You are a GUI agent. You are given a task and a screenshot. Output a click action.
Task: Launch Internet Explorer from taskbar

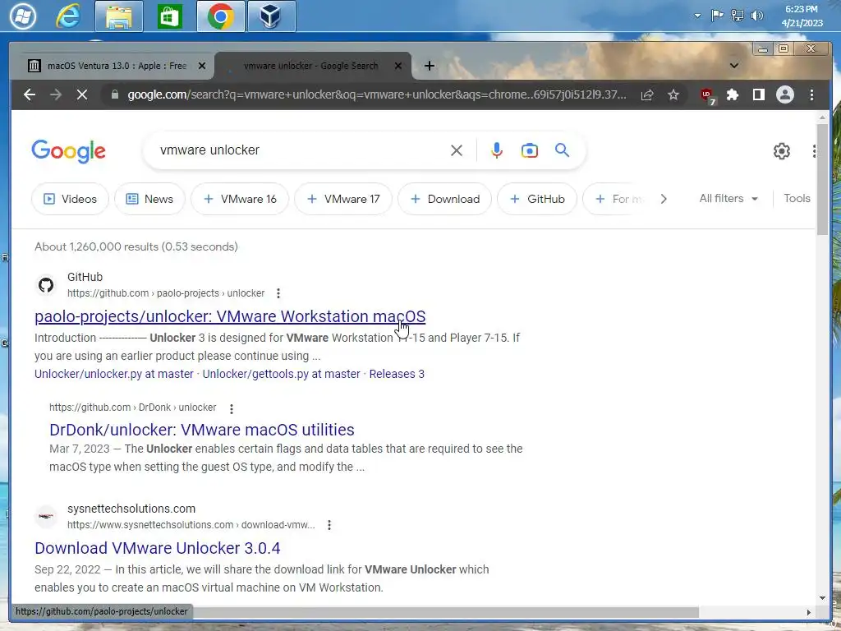(68, 16)
